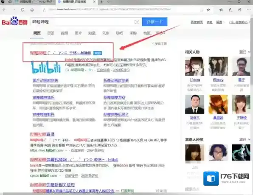Open the tab actions chevron beside new tab
This screenshot has width=253, height=195.
click(108, 2)
